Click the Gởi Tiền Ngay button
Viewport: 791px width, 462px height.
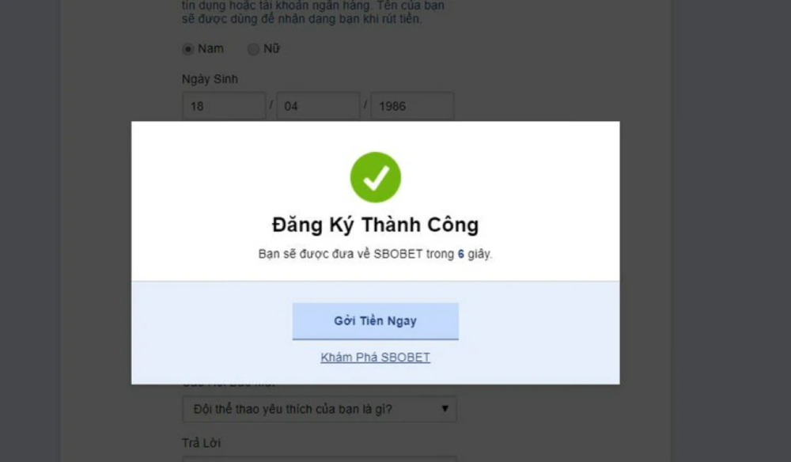[375, 321]
